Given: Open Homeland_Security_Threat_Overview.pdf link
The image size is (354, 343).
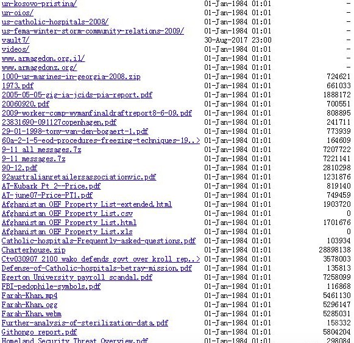Looking at the screenshot, I should (75, 341).
